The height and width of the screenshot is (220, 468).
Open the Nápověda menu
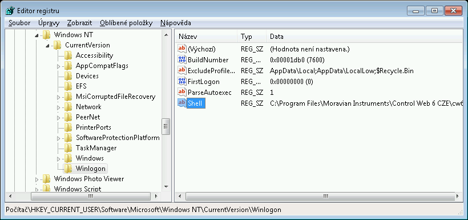[x=176, y=23]
